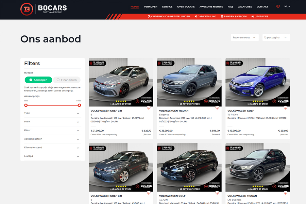Expand the Leeftijd filter

(52, 156)
